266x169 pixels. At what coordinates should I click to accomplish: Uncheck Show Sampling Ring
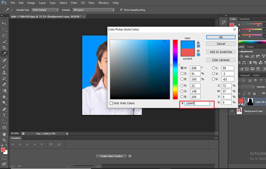(121, 10)
